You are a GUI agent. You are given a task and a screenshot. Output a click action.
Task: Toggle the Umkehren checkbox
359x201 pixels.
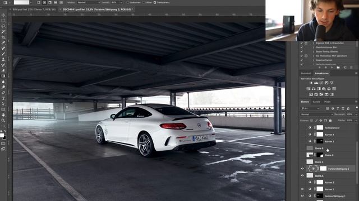point(128,2)
